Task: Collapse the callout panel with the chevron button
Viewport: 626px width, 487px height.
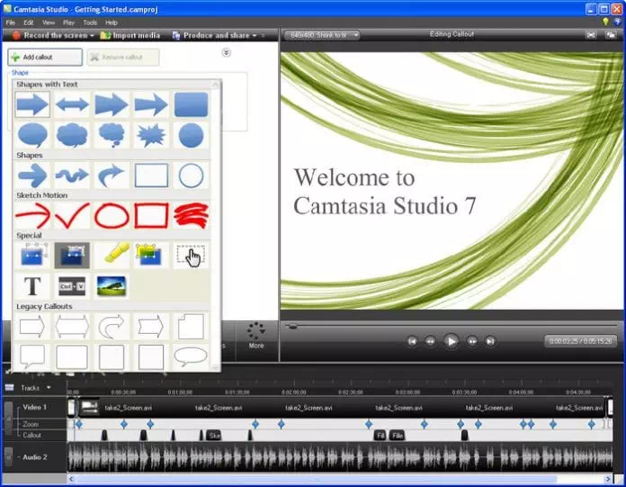Action: (227, 53)
